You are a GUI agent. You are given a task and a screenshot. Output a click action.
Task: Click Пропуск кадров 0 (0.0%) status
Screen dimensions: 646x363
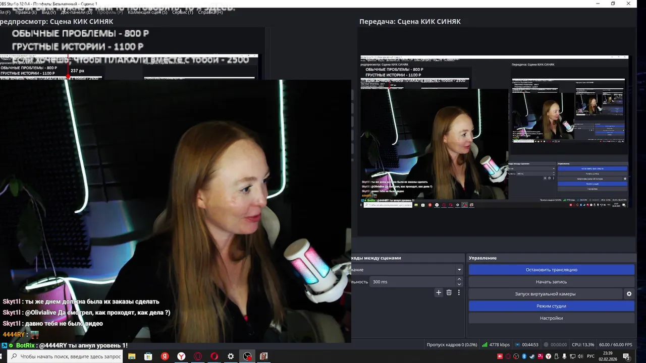click(452, 345)
